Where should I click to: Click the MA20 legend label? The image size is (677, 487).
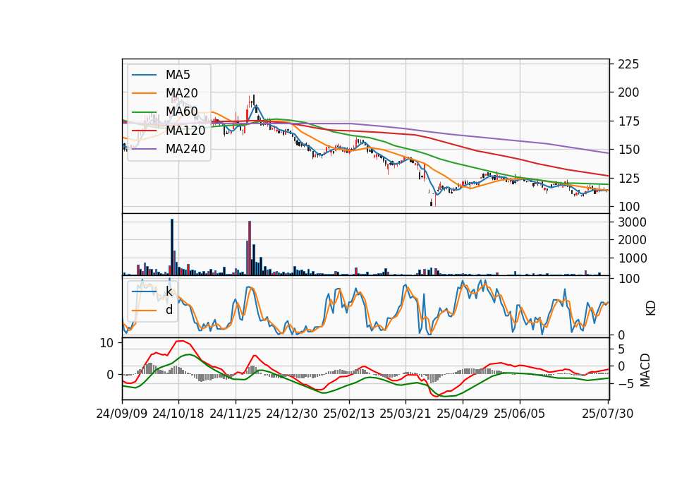[x=181, y=93]
